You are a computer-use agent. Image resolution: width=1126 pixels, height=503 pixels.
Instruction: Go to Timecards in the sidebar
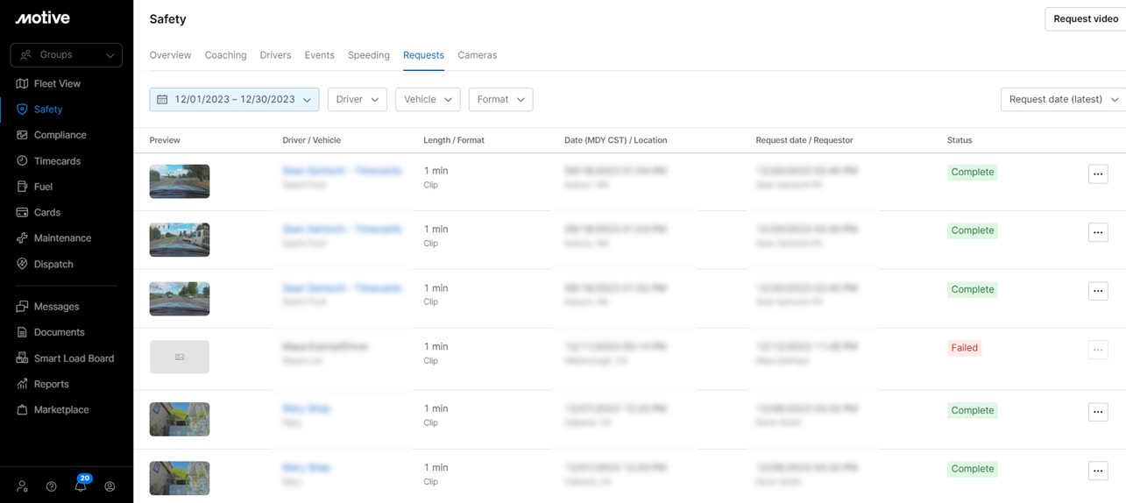pyautogui.click(x=57, y=161)
